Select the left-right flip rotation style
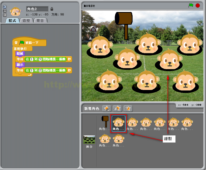The image size is (206, 170). pos(5,11)
